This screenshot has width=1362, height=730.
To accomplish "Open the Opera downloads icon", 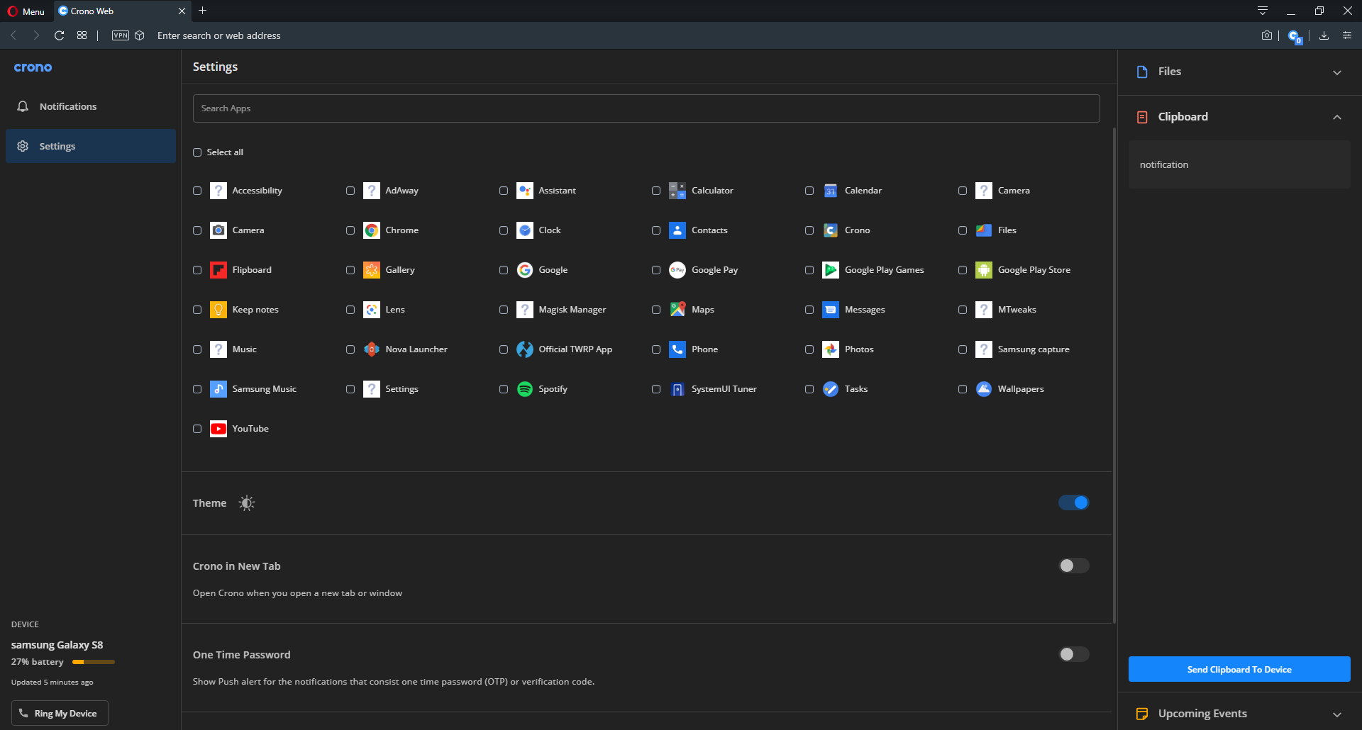I will (1324, 35).
